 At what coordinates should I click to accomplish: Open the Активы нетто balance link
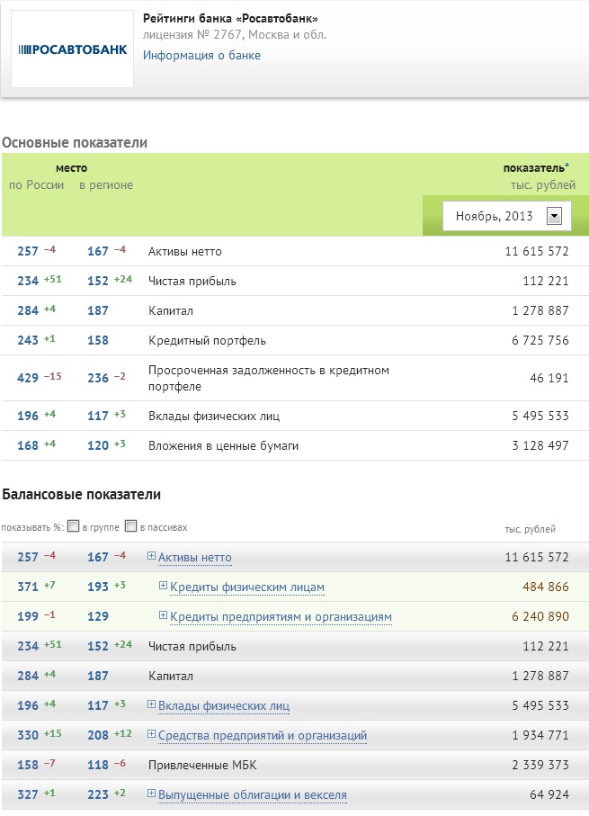tap(195, 558)
